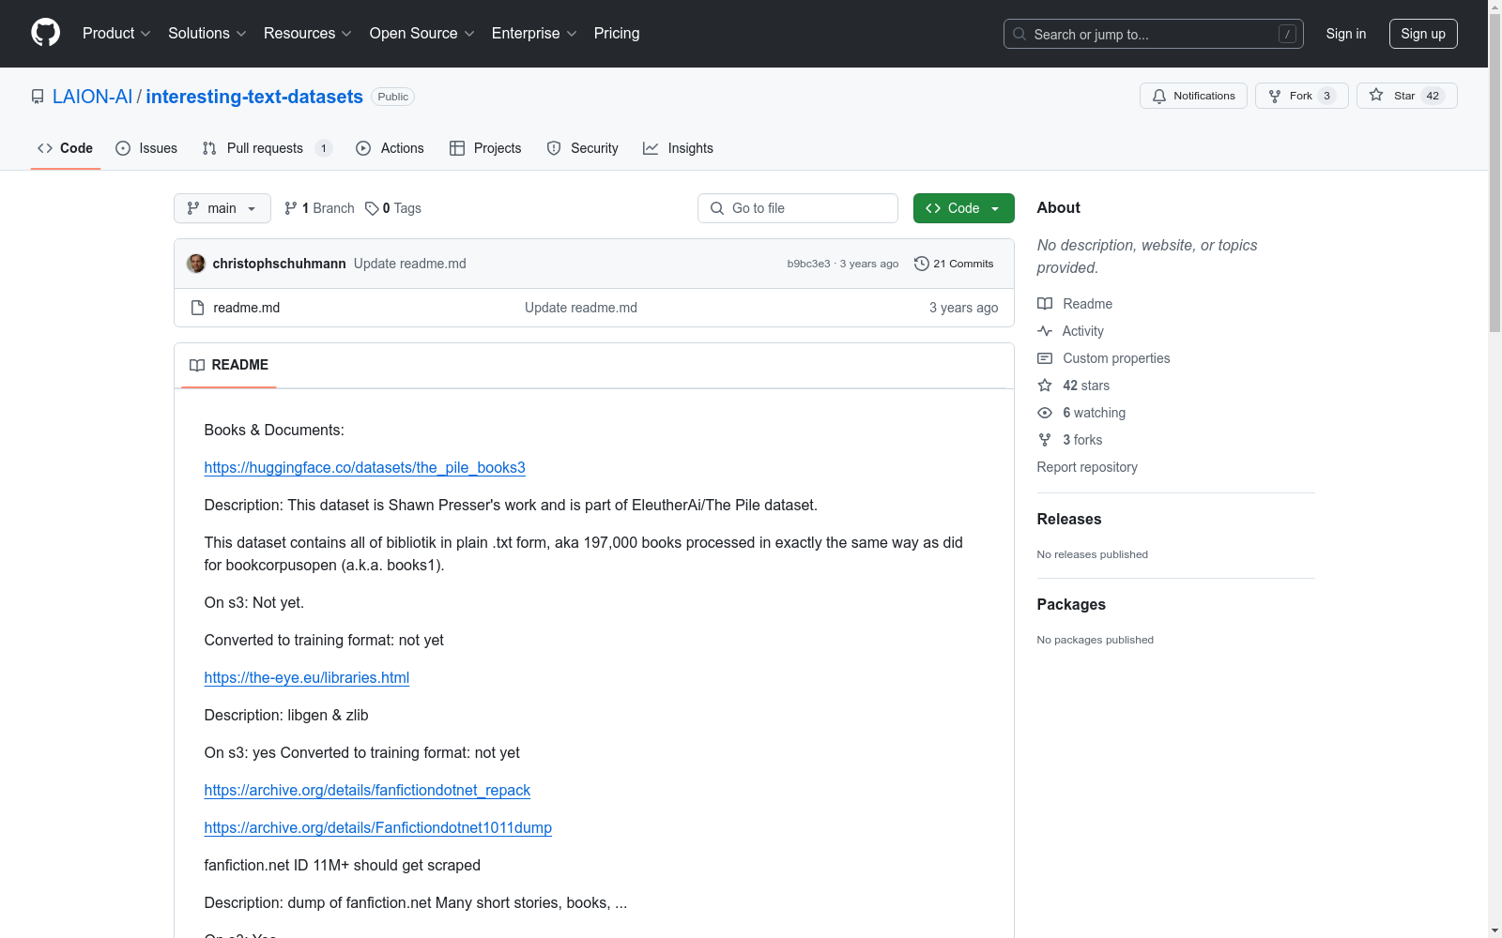The height and width of the screenshot is (938, 1502).
Task: Expand the Open Source menu
Action: click(422, 33)
